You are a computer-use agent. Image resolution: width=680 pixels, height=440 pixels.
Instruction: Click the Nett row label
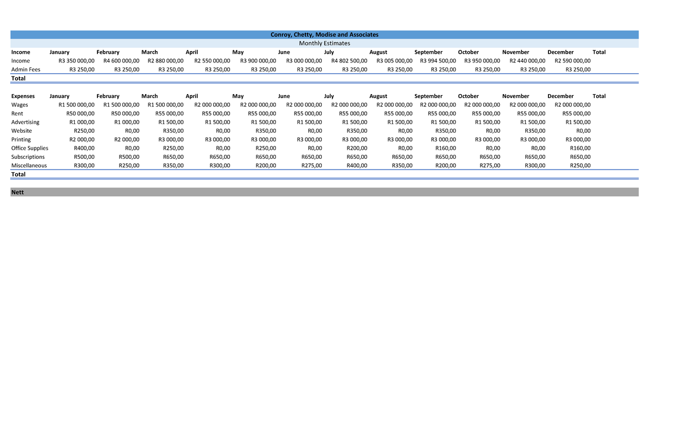[x=18, y=192]
